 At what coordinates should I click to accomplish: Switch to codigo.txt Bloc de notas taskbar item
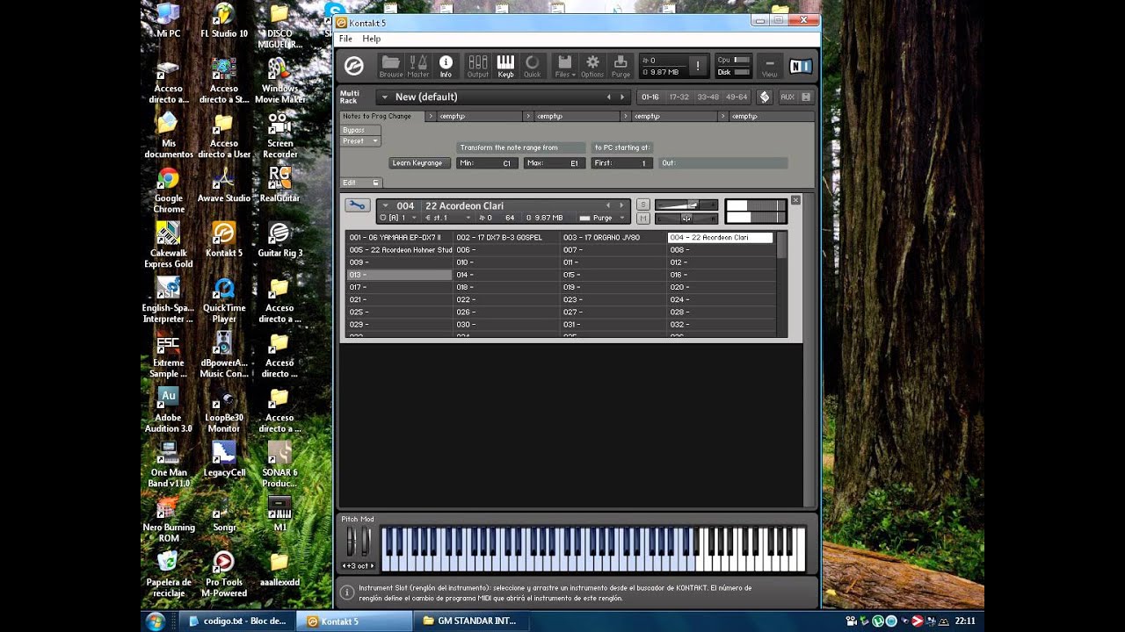click(x=239, y=621)
